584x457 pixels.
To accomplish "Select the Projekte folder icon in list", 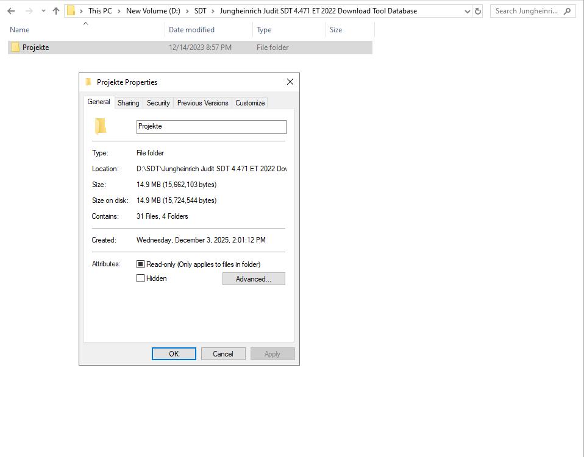I will (x=15, y=48).
